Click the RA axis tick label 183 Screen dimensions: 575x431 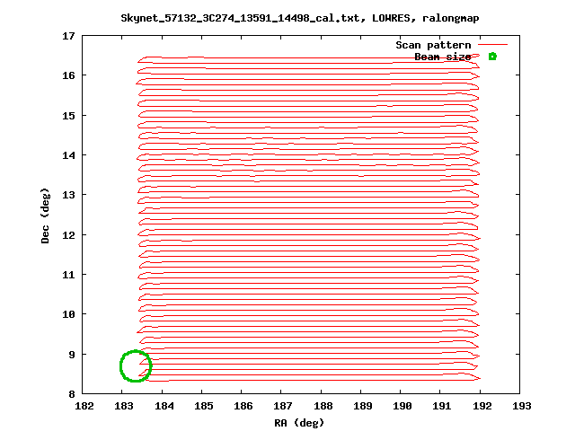click(124, 406)
